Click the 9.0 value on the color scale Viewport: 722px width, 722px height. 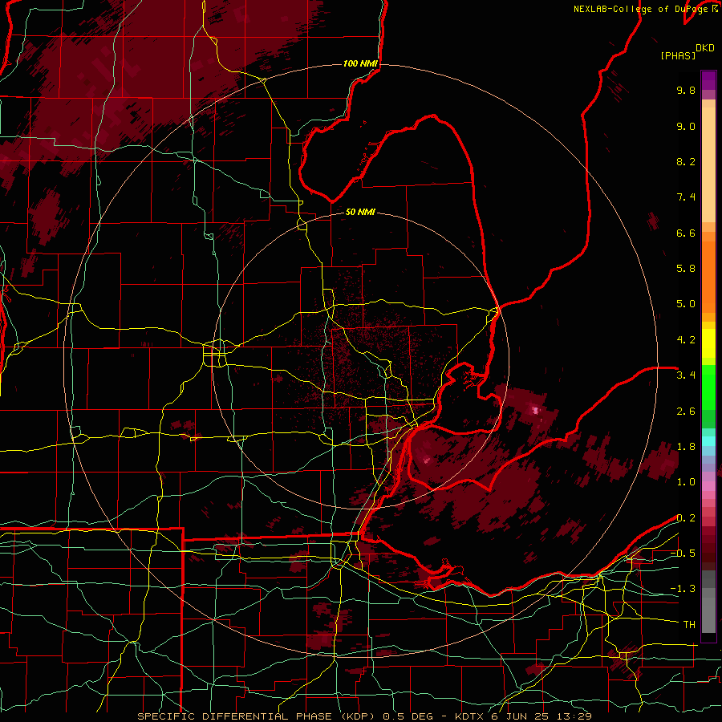[x=686, y=126]
